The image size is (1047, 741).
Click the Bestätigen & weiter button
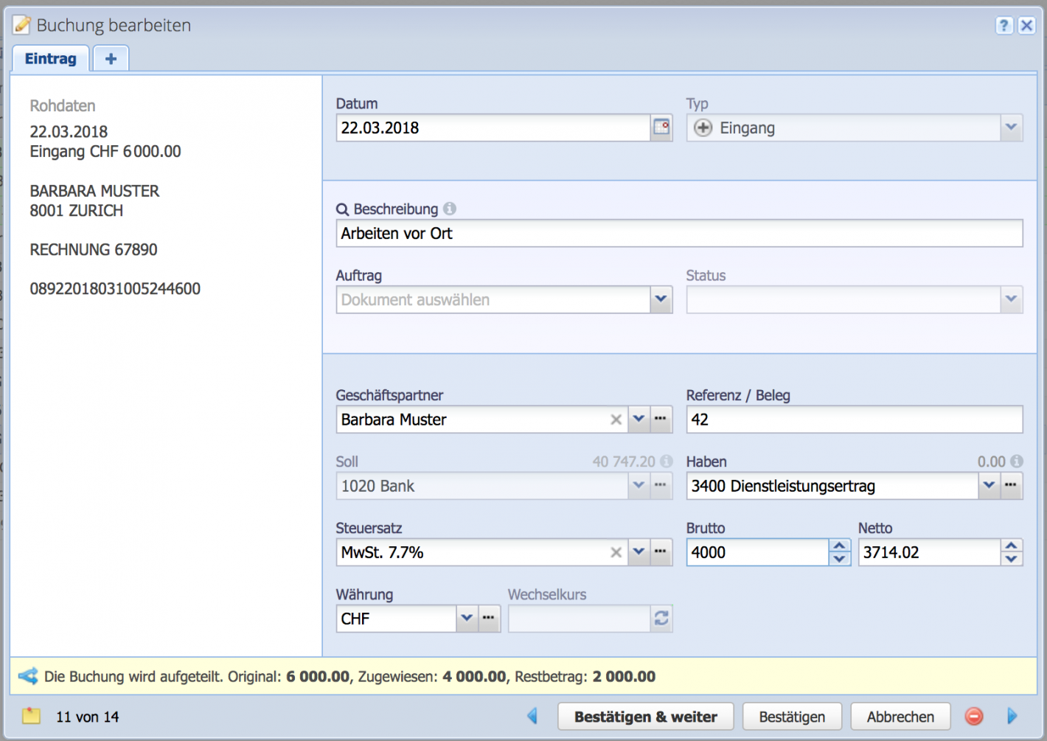(x=645, y=716)
